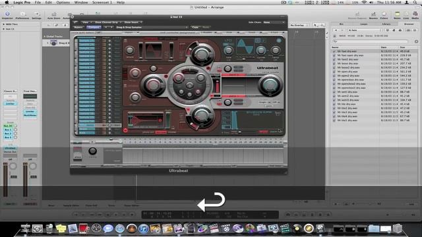Screen dimensions: 422x237
Task: Click the Bounce toolbar icon
Action: 373,14
